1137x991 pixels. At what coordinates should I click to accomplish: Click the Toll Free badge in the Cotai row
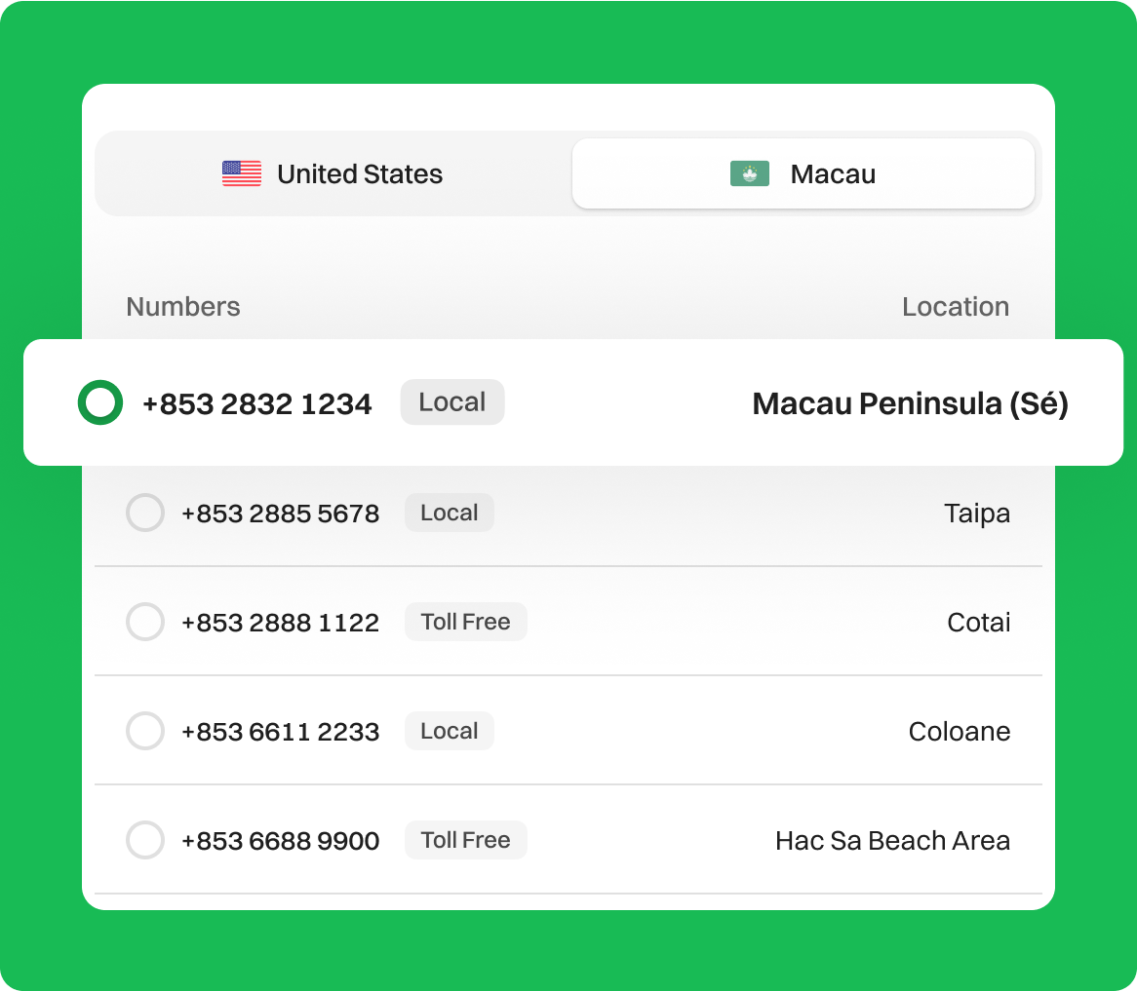point(465,622)
